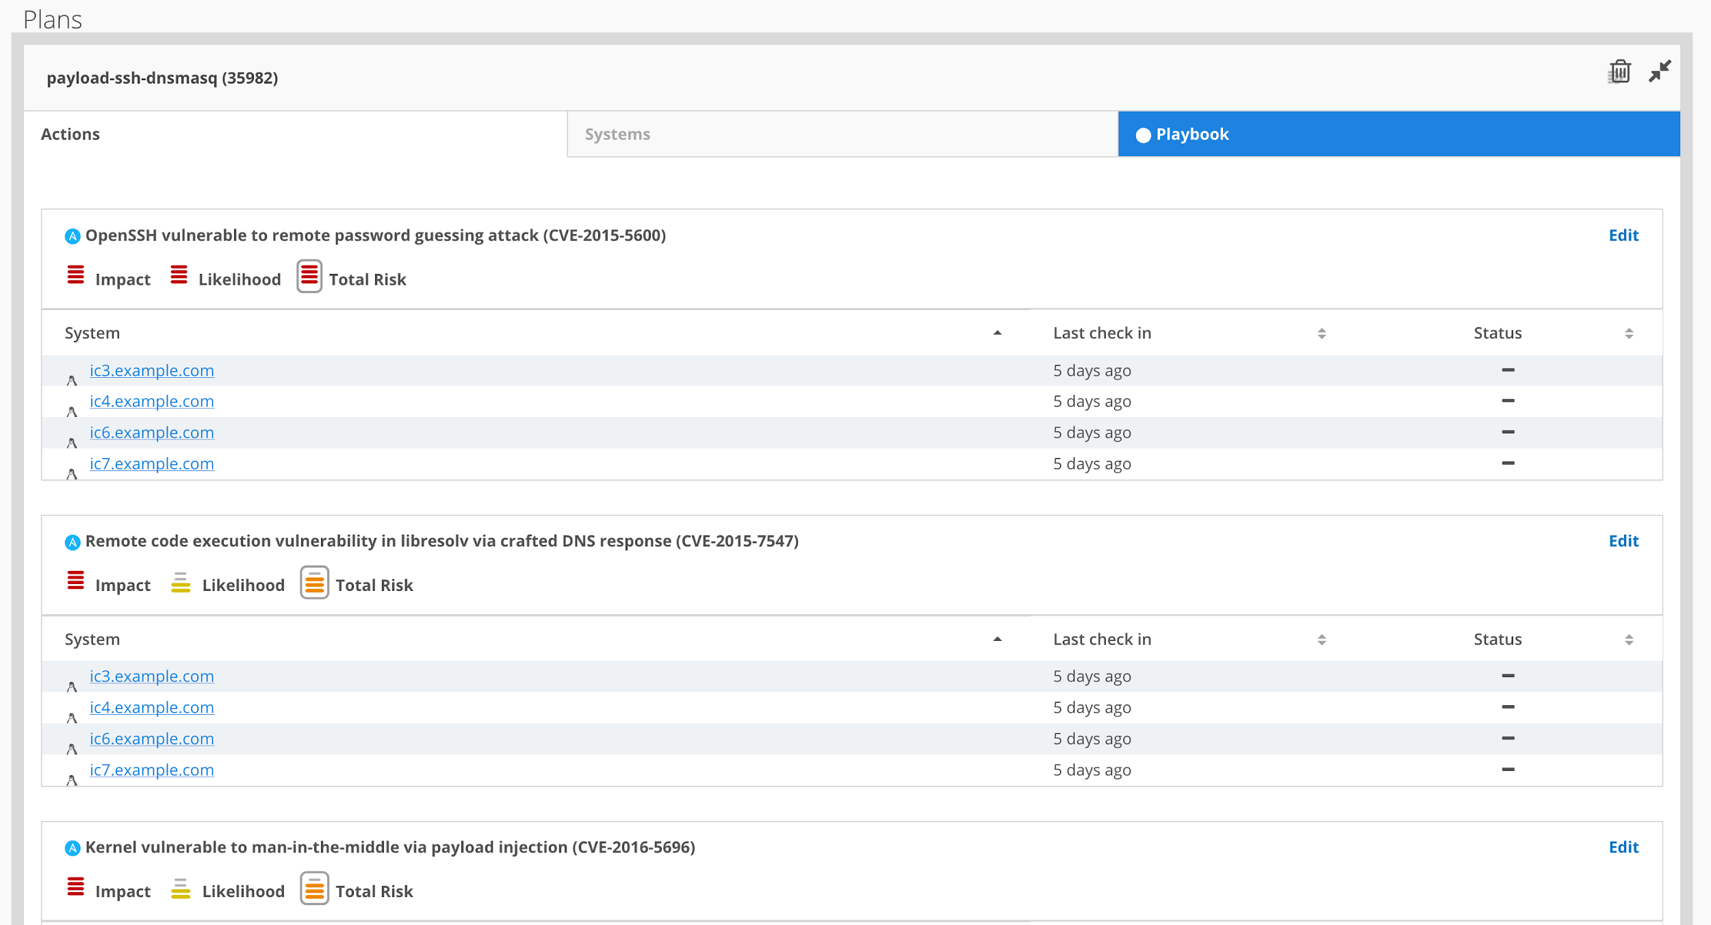
Task: Click ic3 status dash in OpenSSH table
Action: coord(1508,370)
